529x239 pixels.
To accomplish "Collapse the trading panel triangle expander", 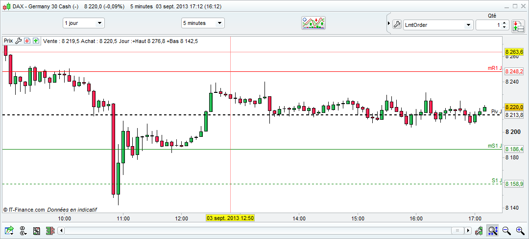I will tap(389, 24).
